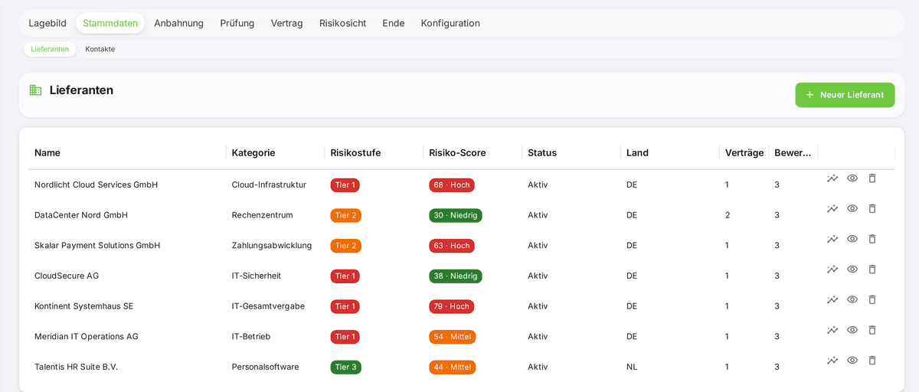
Task: Delete Talentis HR Suite B.V. supplier
Action: point(872,361)
